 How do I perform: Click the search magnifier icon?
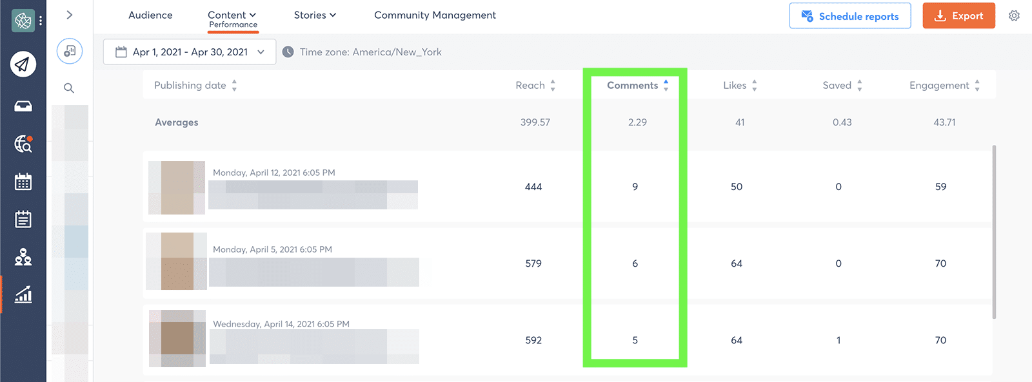tap(69, 88)
